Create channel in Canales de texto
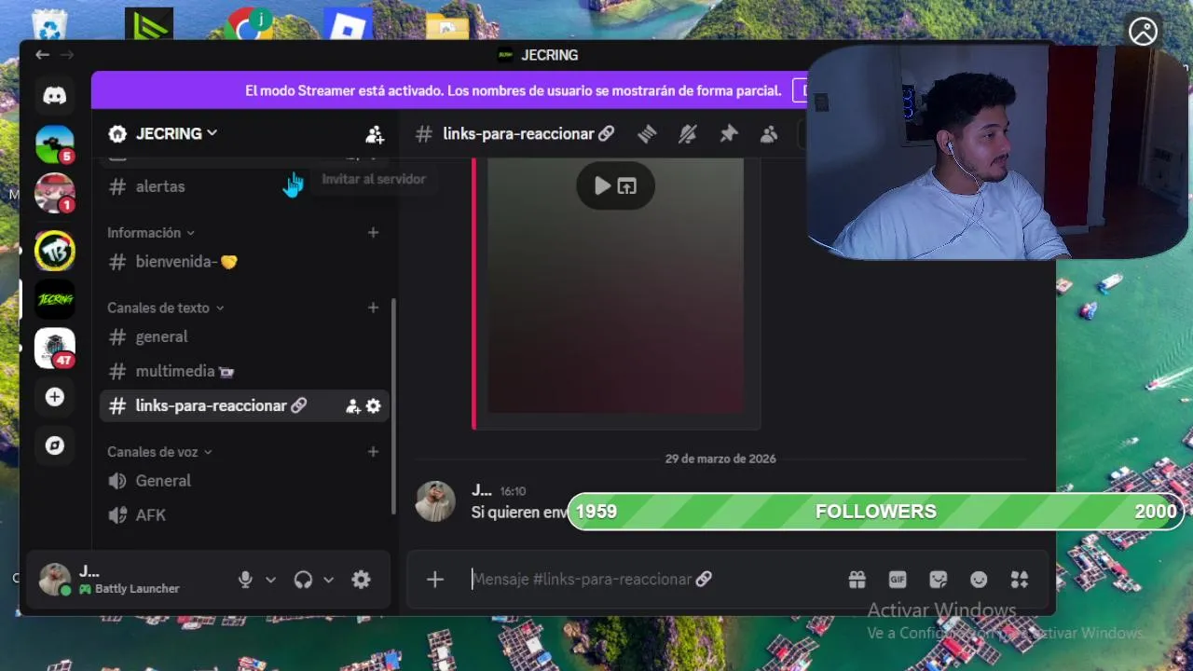1193x671 pixels. pos(373,308)
